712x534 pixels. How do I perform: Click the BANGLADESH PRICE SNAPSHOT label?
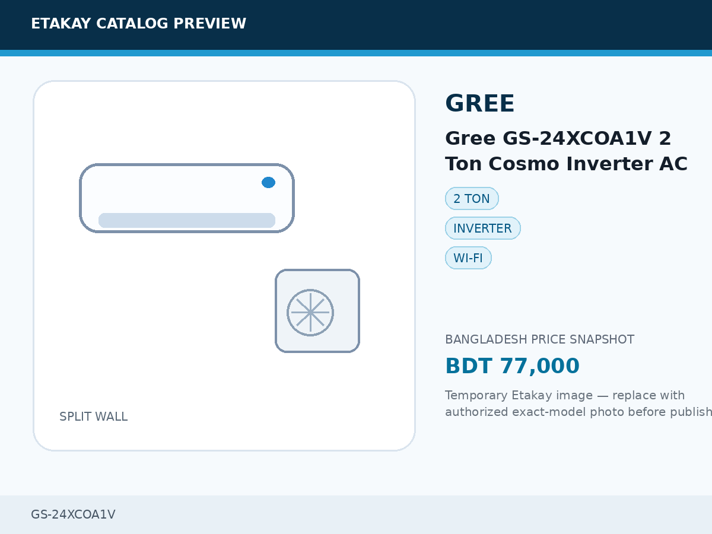coord(539,339)
